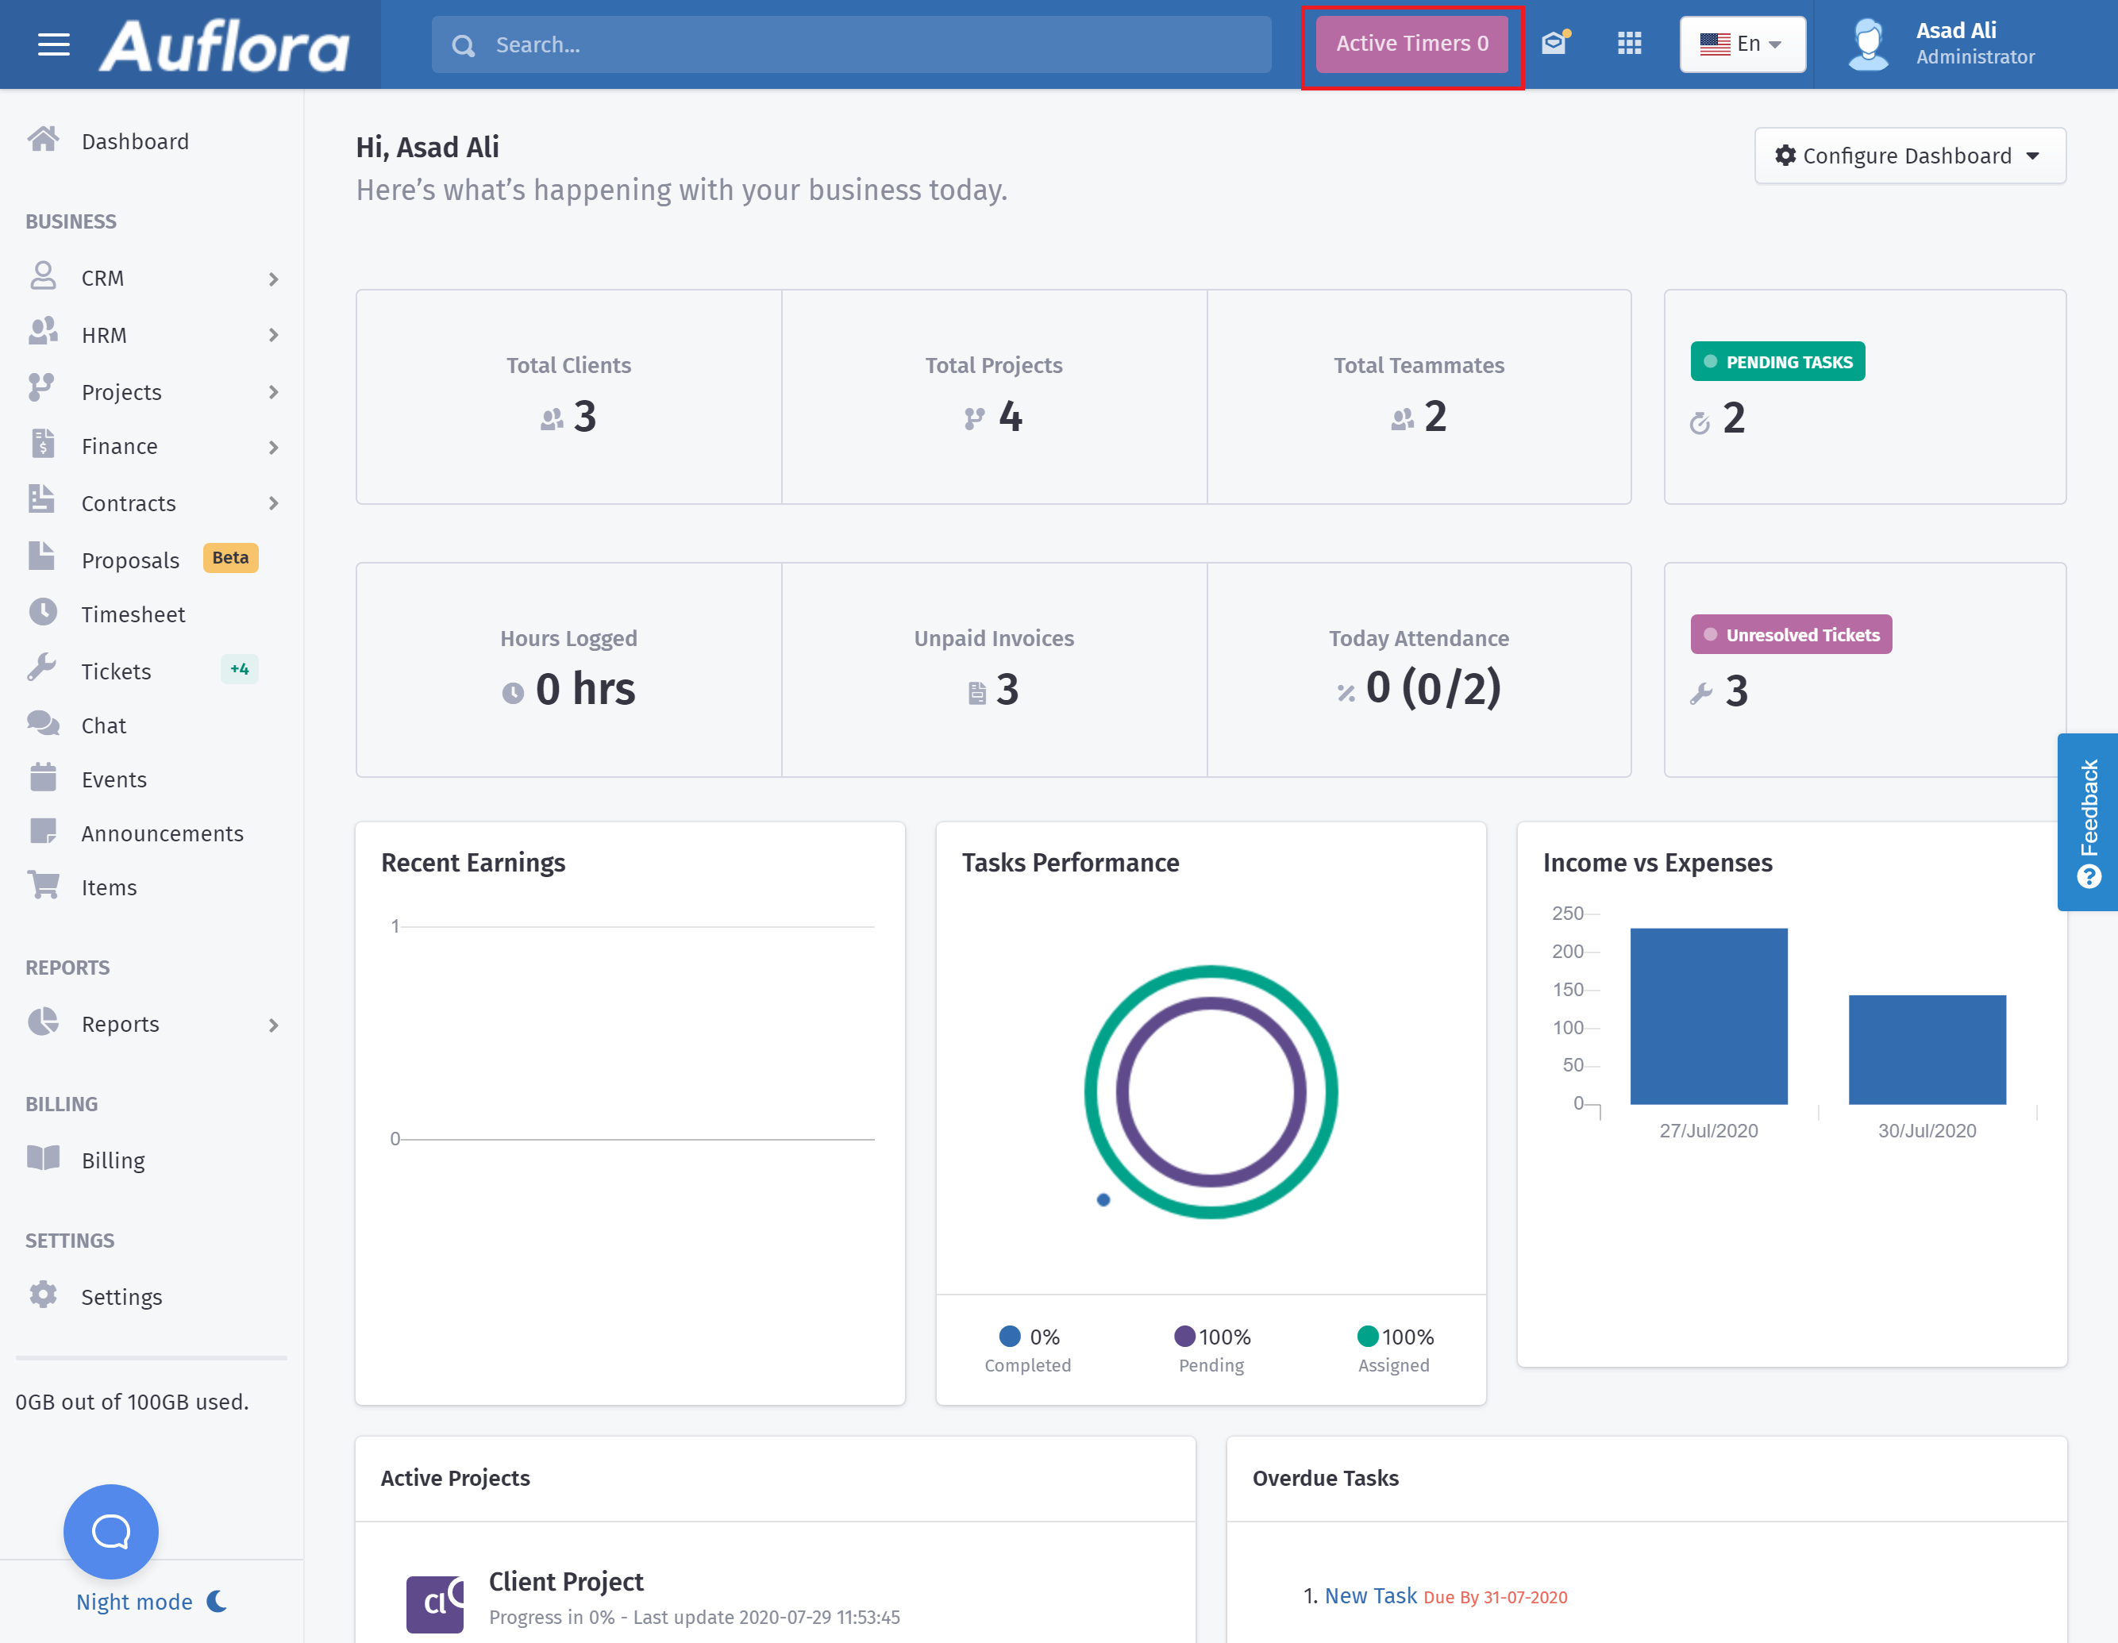The image size is (2118, 1643).
Task: Open the New Task overdue link
Action: (1370, 1595)
